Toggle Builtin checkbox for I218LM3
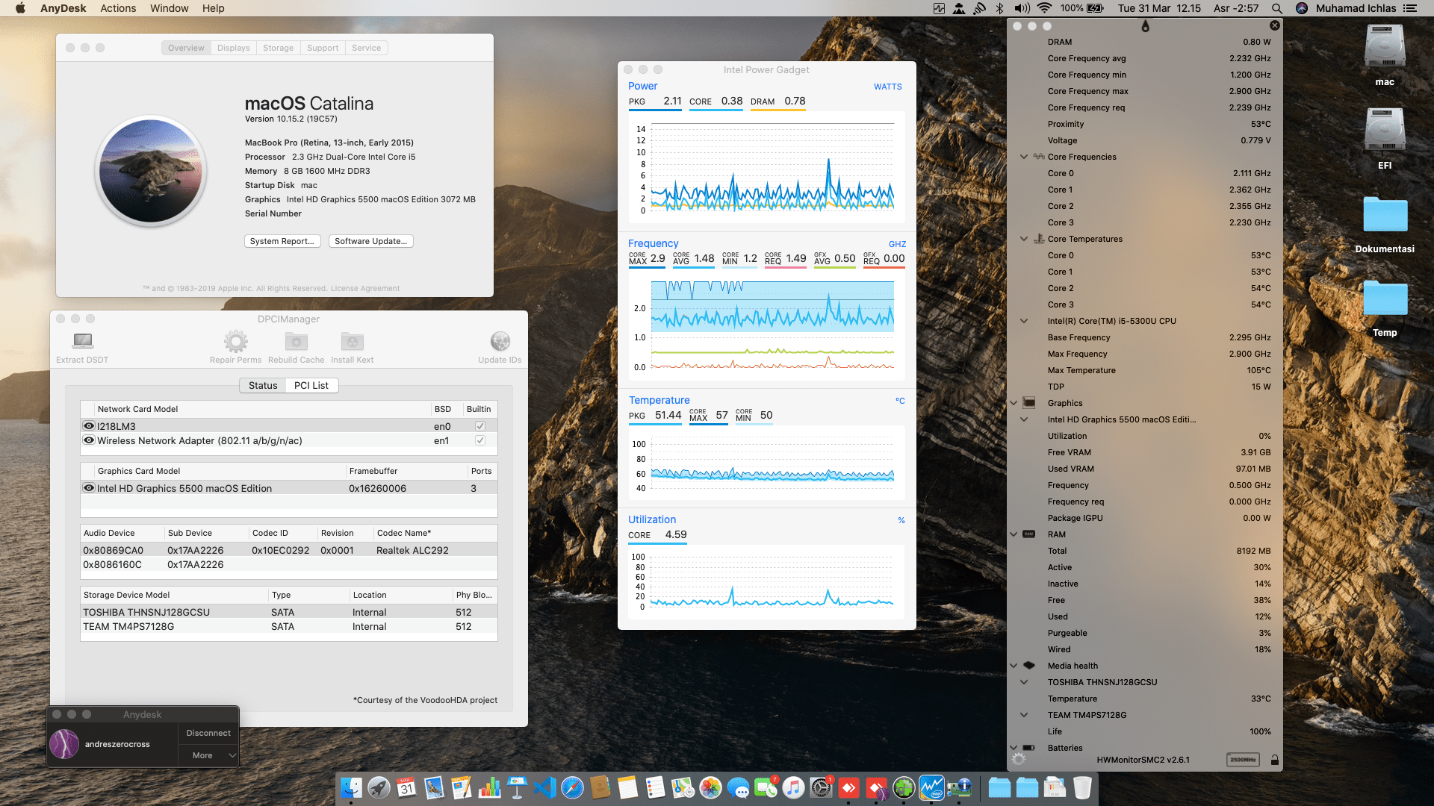Viewport: 1434px width, 806px height. point(480,426)
